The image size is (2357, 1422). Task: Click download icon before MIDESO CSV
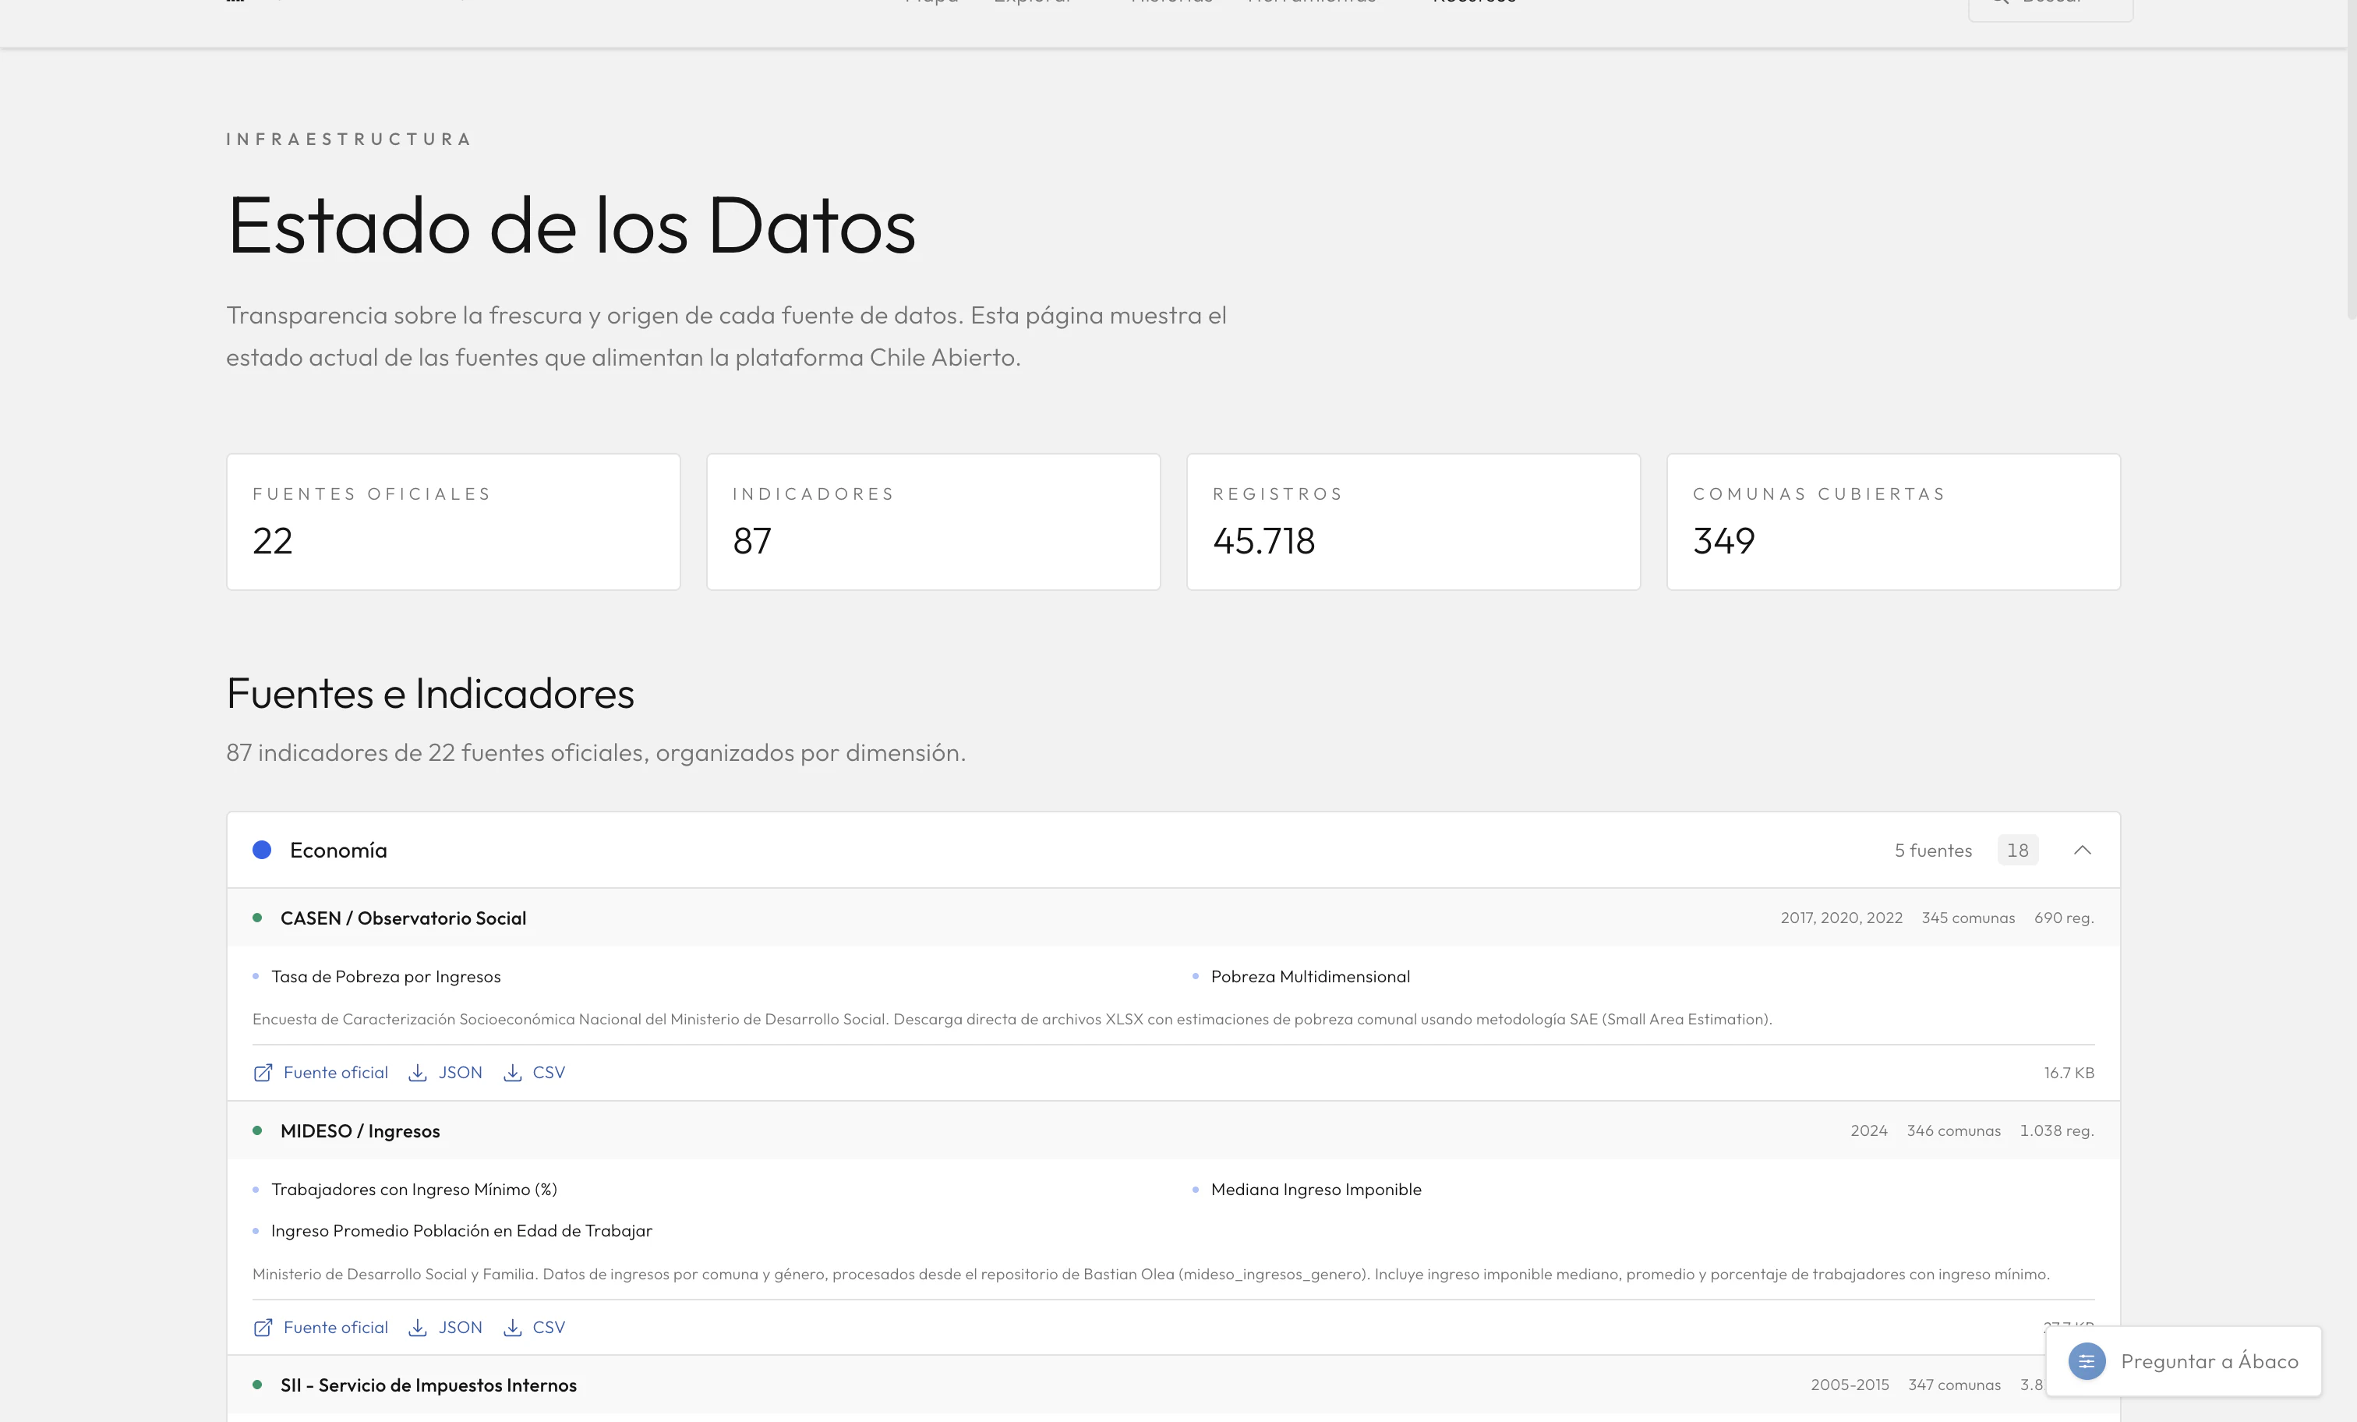[513, 1327]
